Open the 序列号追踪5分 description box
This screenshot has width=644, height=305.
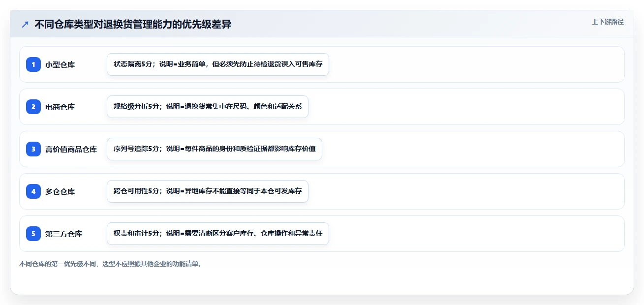click(215, 149)
